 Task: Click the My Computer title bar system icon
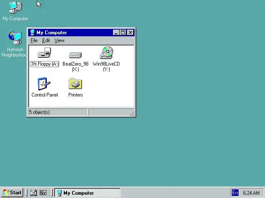32,33
